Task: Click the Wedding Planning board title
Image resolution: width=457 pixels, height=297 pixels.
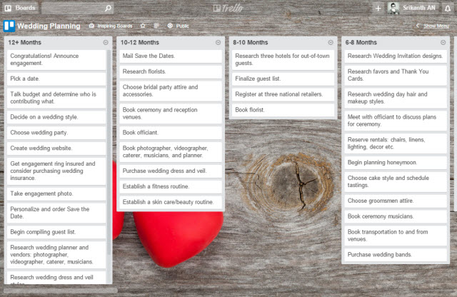Action: 49,26
